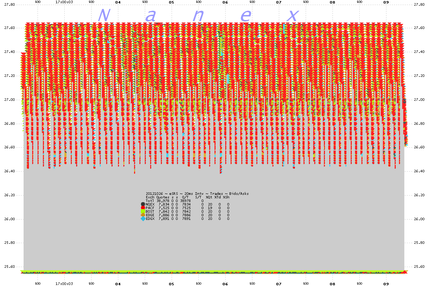
Task: Click the dark gray NQEX legend marker
Action: (143, 204)
